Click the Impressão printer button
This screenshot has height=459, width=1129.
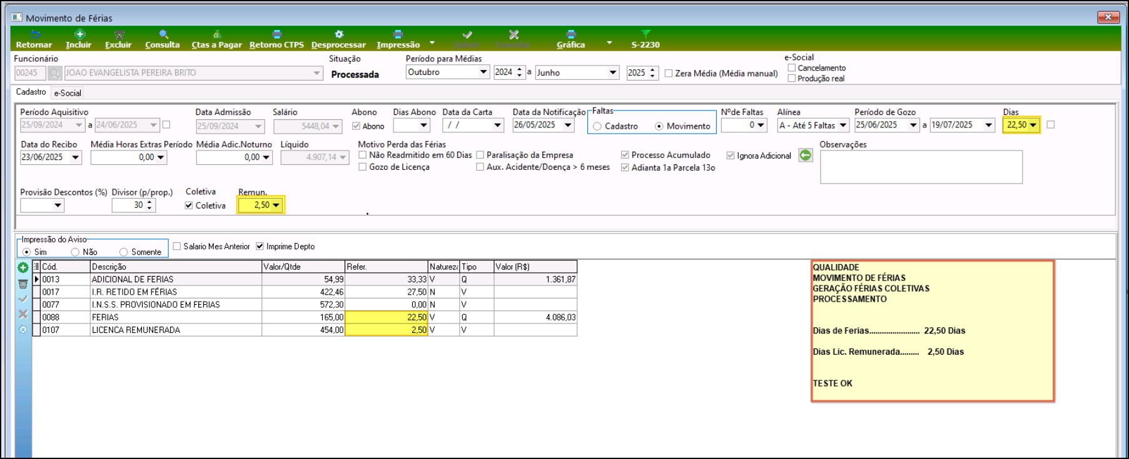point(398,39)
